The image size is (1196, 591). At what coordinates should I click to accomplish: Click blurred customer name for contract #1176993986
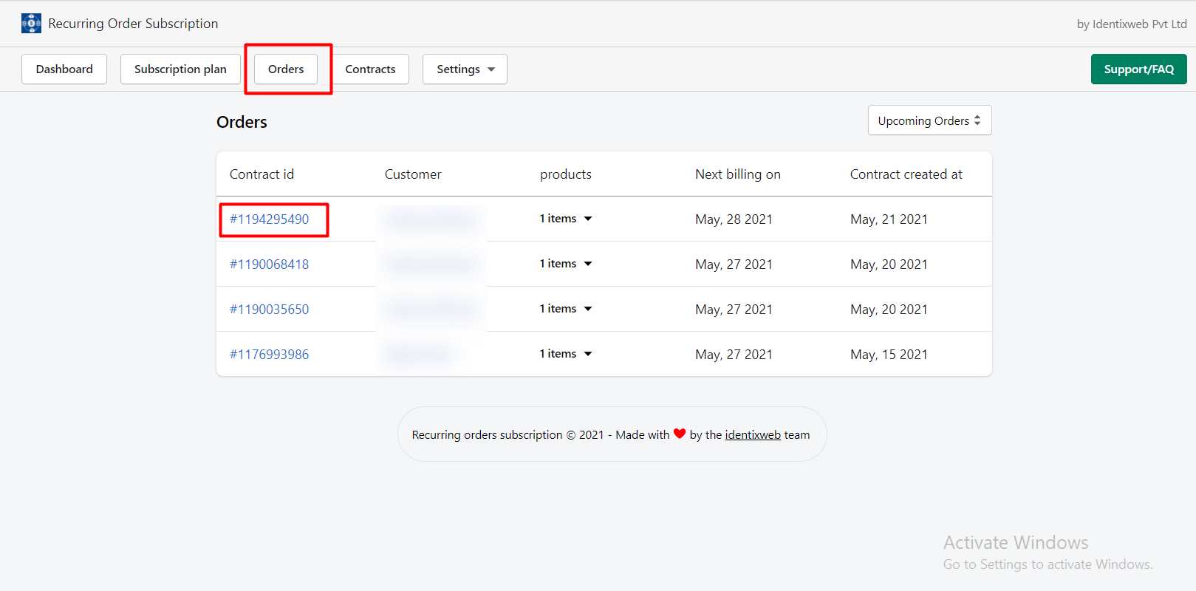[x=420, y=355]
